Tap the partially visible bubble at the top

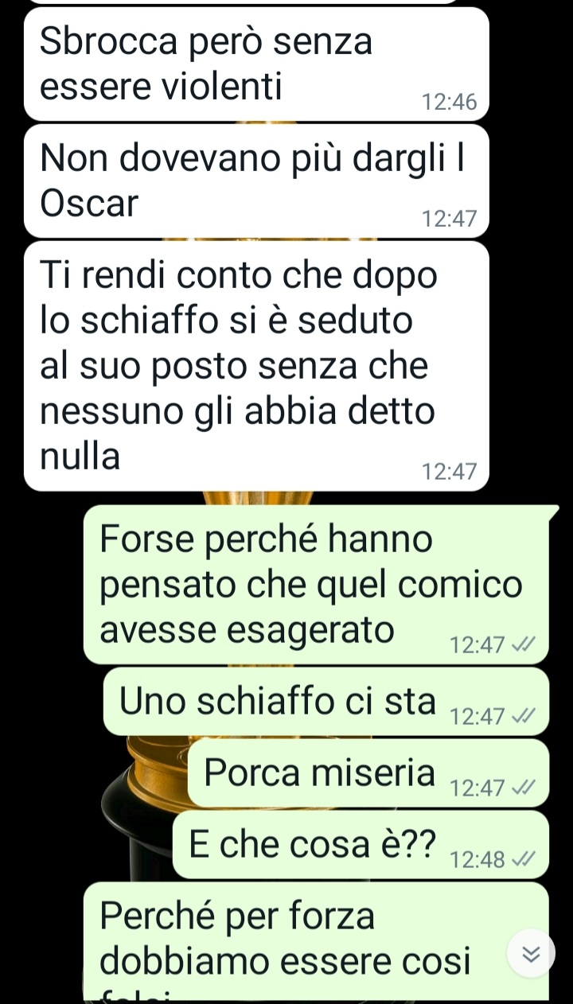[241, 2]
